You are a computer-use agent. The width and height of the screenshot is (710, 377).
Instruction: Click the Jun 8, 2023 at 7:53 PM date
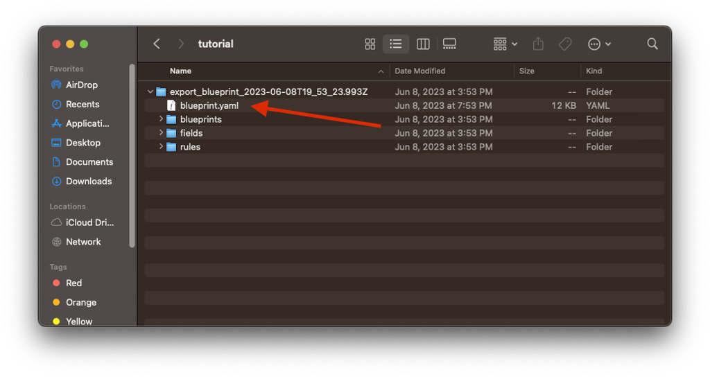(x=443, y=106)
